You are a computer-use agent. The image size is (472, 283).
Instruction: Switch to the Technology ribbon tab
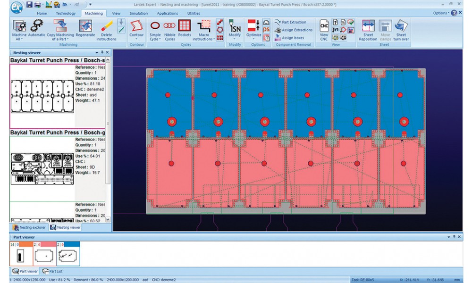[66, 13]
